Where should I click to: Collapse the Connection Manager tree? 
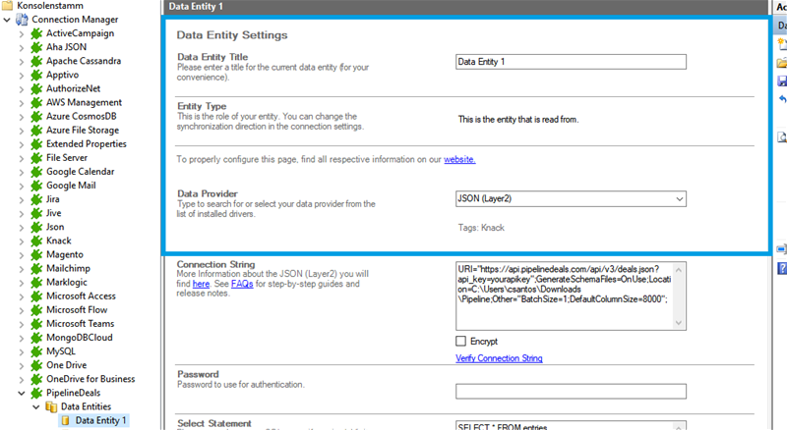click(8, 20)
